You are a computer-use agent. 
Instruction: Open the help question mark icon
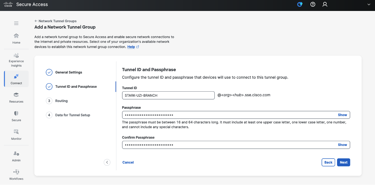[313, 4]
